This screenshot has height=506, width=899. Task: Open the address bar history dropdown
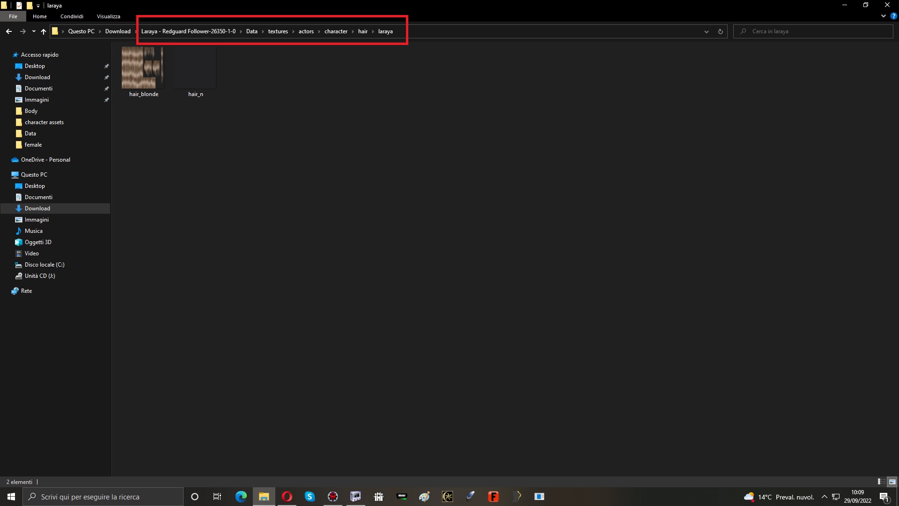pos(706,31)
